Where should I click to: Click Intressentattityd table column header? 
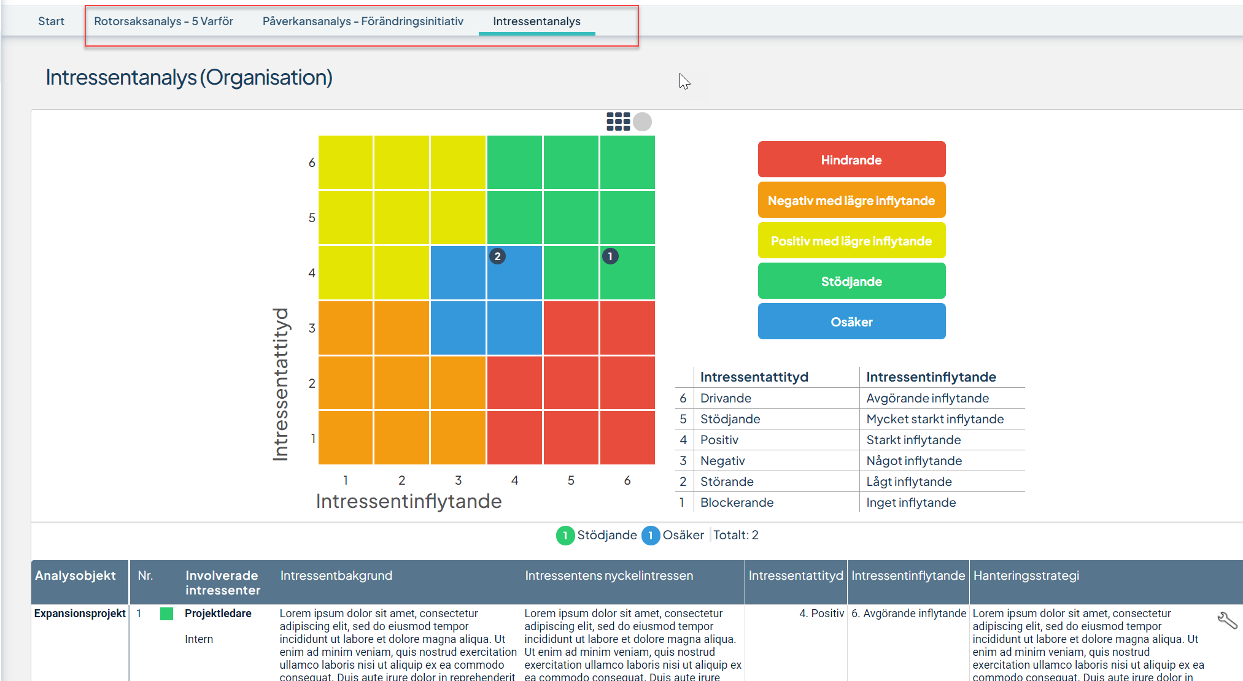pyautogui.click(x=796, y=575)
